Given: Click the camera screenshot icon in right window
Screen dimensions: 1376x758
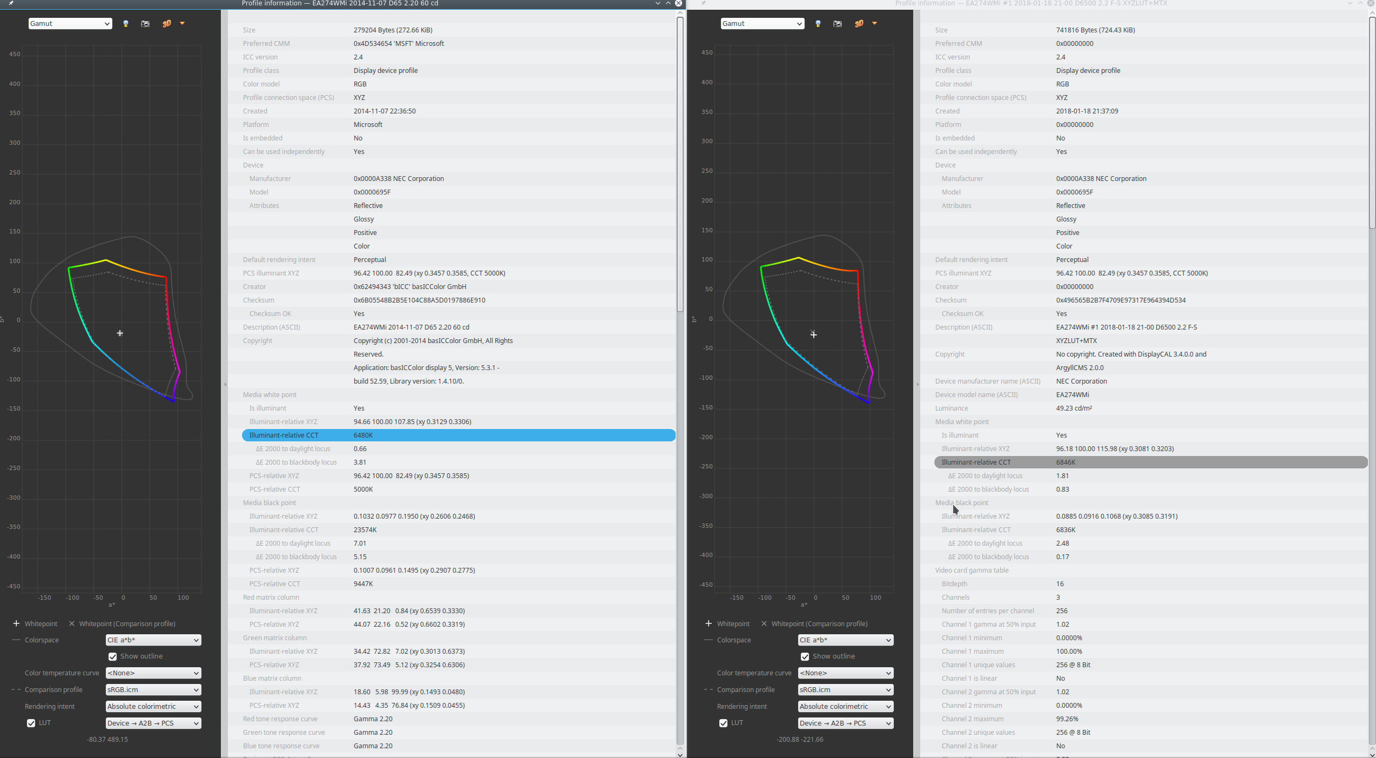Looking at the screenshot, I should click(838, 24).
